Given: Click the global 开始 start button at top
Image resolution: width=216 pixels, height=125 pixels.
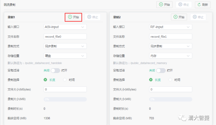Looking at the screenshot, I should click(164, 5).
